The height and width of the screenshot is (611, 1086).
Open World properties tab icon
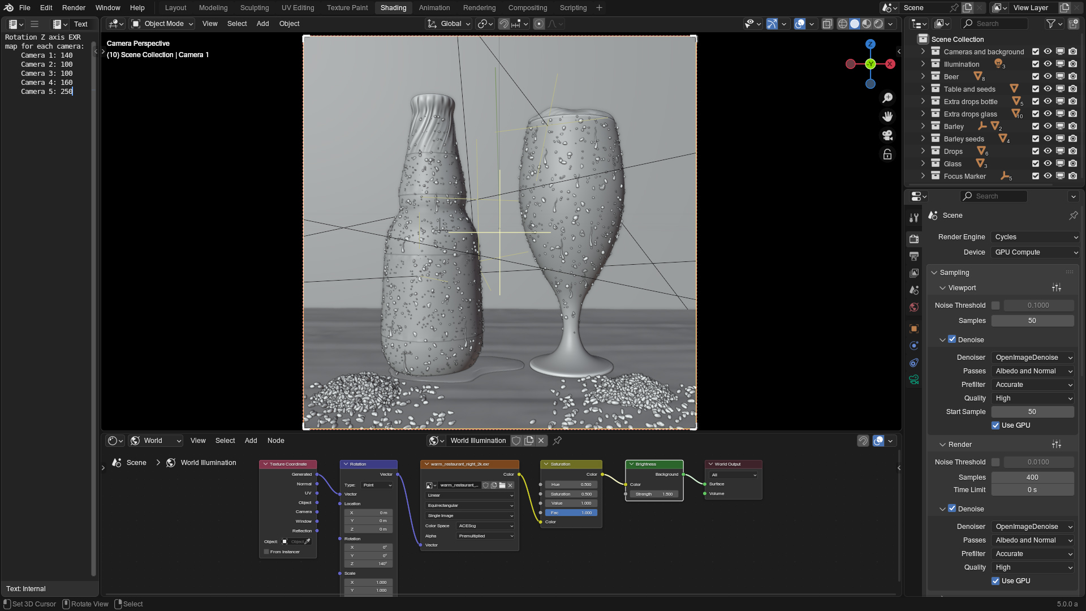coord(914,307)
